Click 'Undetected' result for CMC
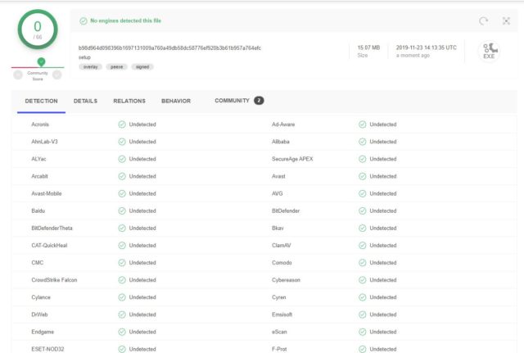 [142, 263]
